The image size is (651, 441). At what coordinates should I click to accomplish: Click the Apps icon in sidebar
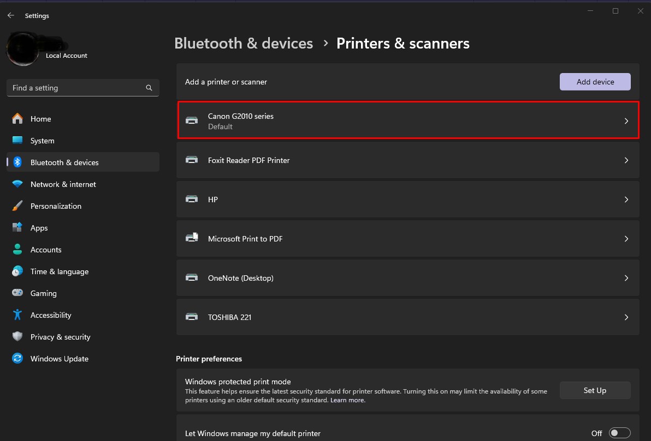tap(17, 227)
